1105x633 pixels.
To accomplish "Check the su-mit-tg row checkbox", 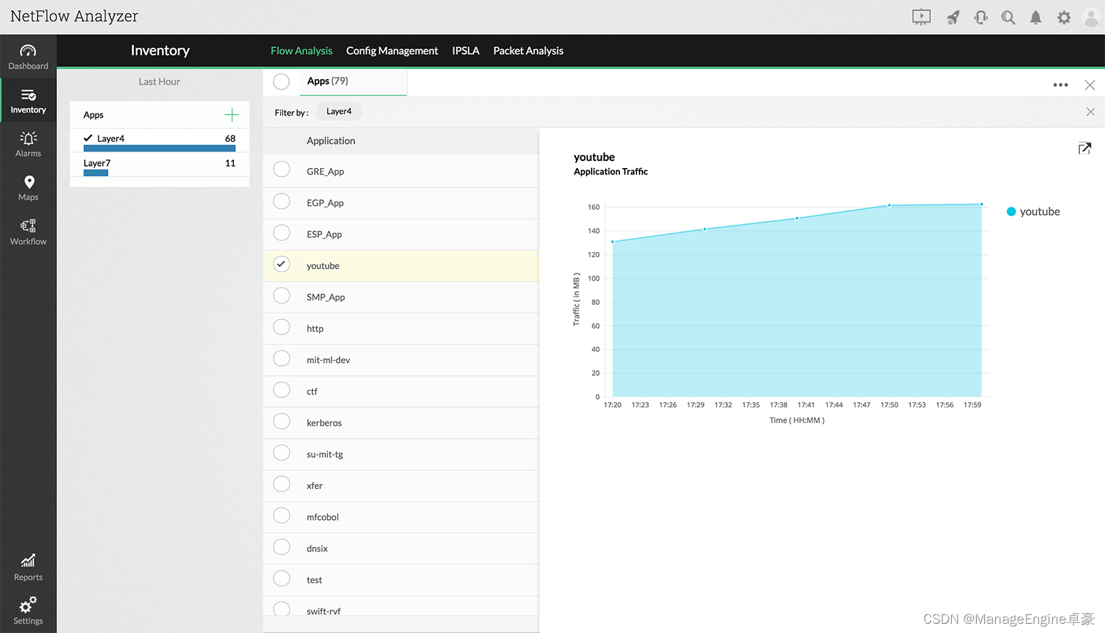I will pos(282,452).
